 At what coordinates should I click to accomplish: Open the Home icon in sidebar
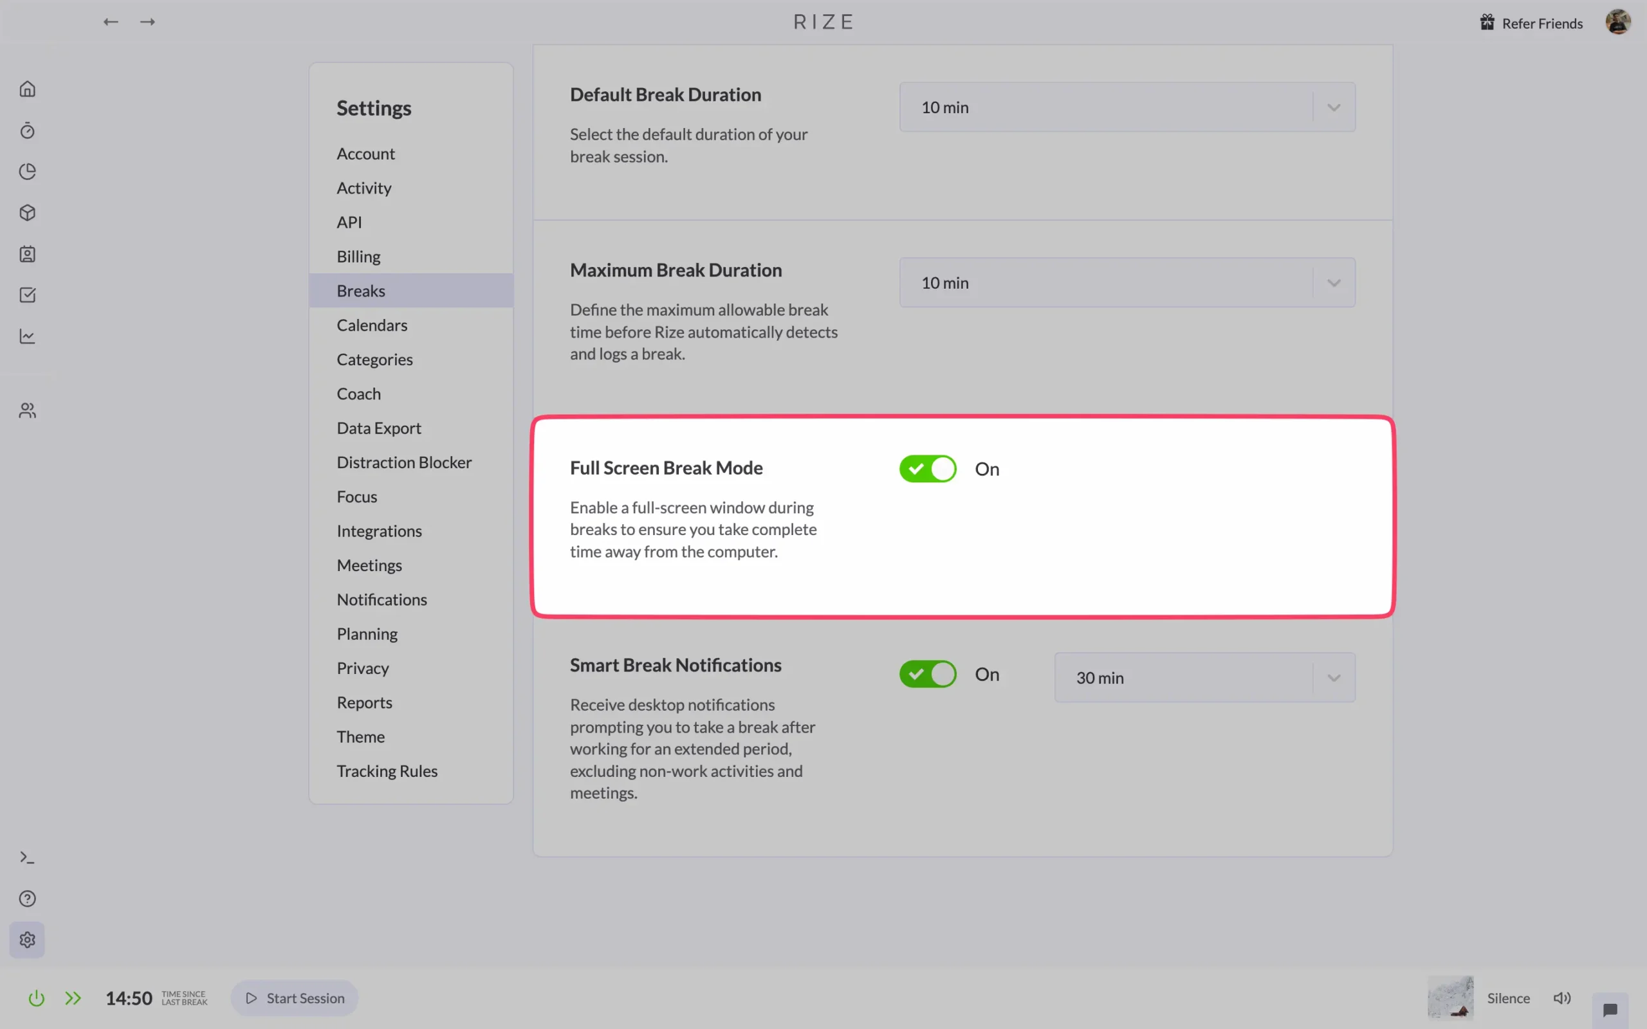27,89
